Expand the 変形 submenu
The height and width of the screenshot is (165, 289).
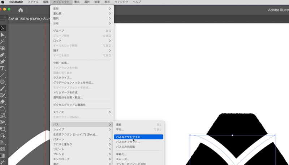(x=82, y=9)
